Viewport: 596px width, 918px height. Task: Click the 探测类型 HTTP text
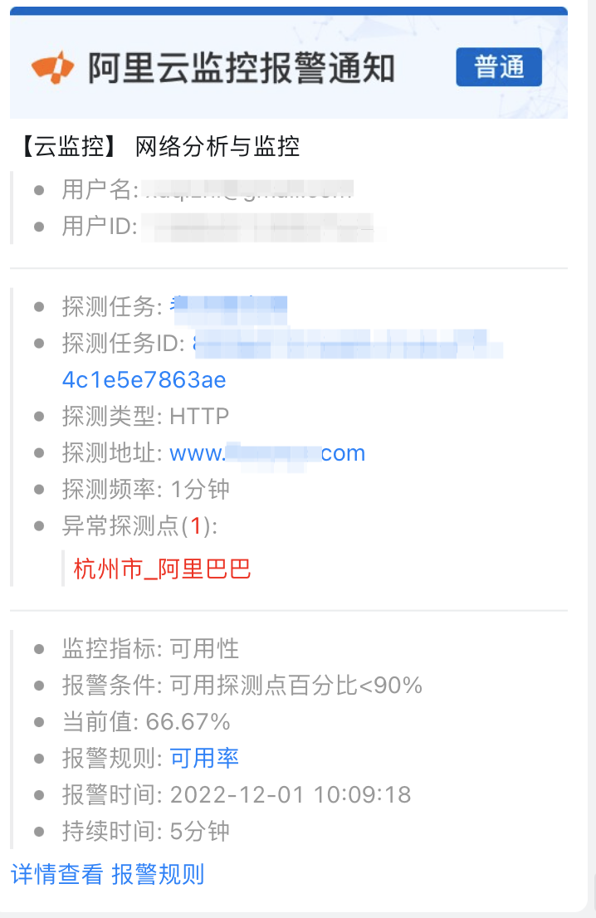[145, 417]
